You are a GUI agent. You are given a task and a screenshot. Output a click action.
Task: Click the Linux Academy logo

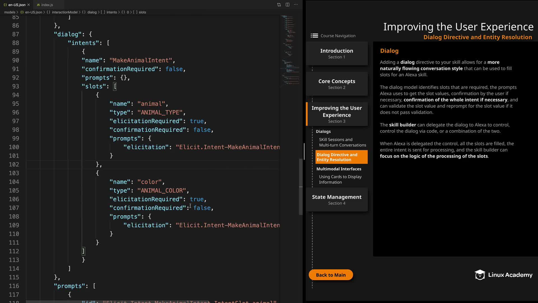tap(503, 275)
